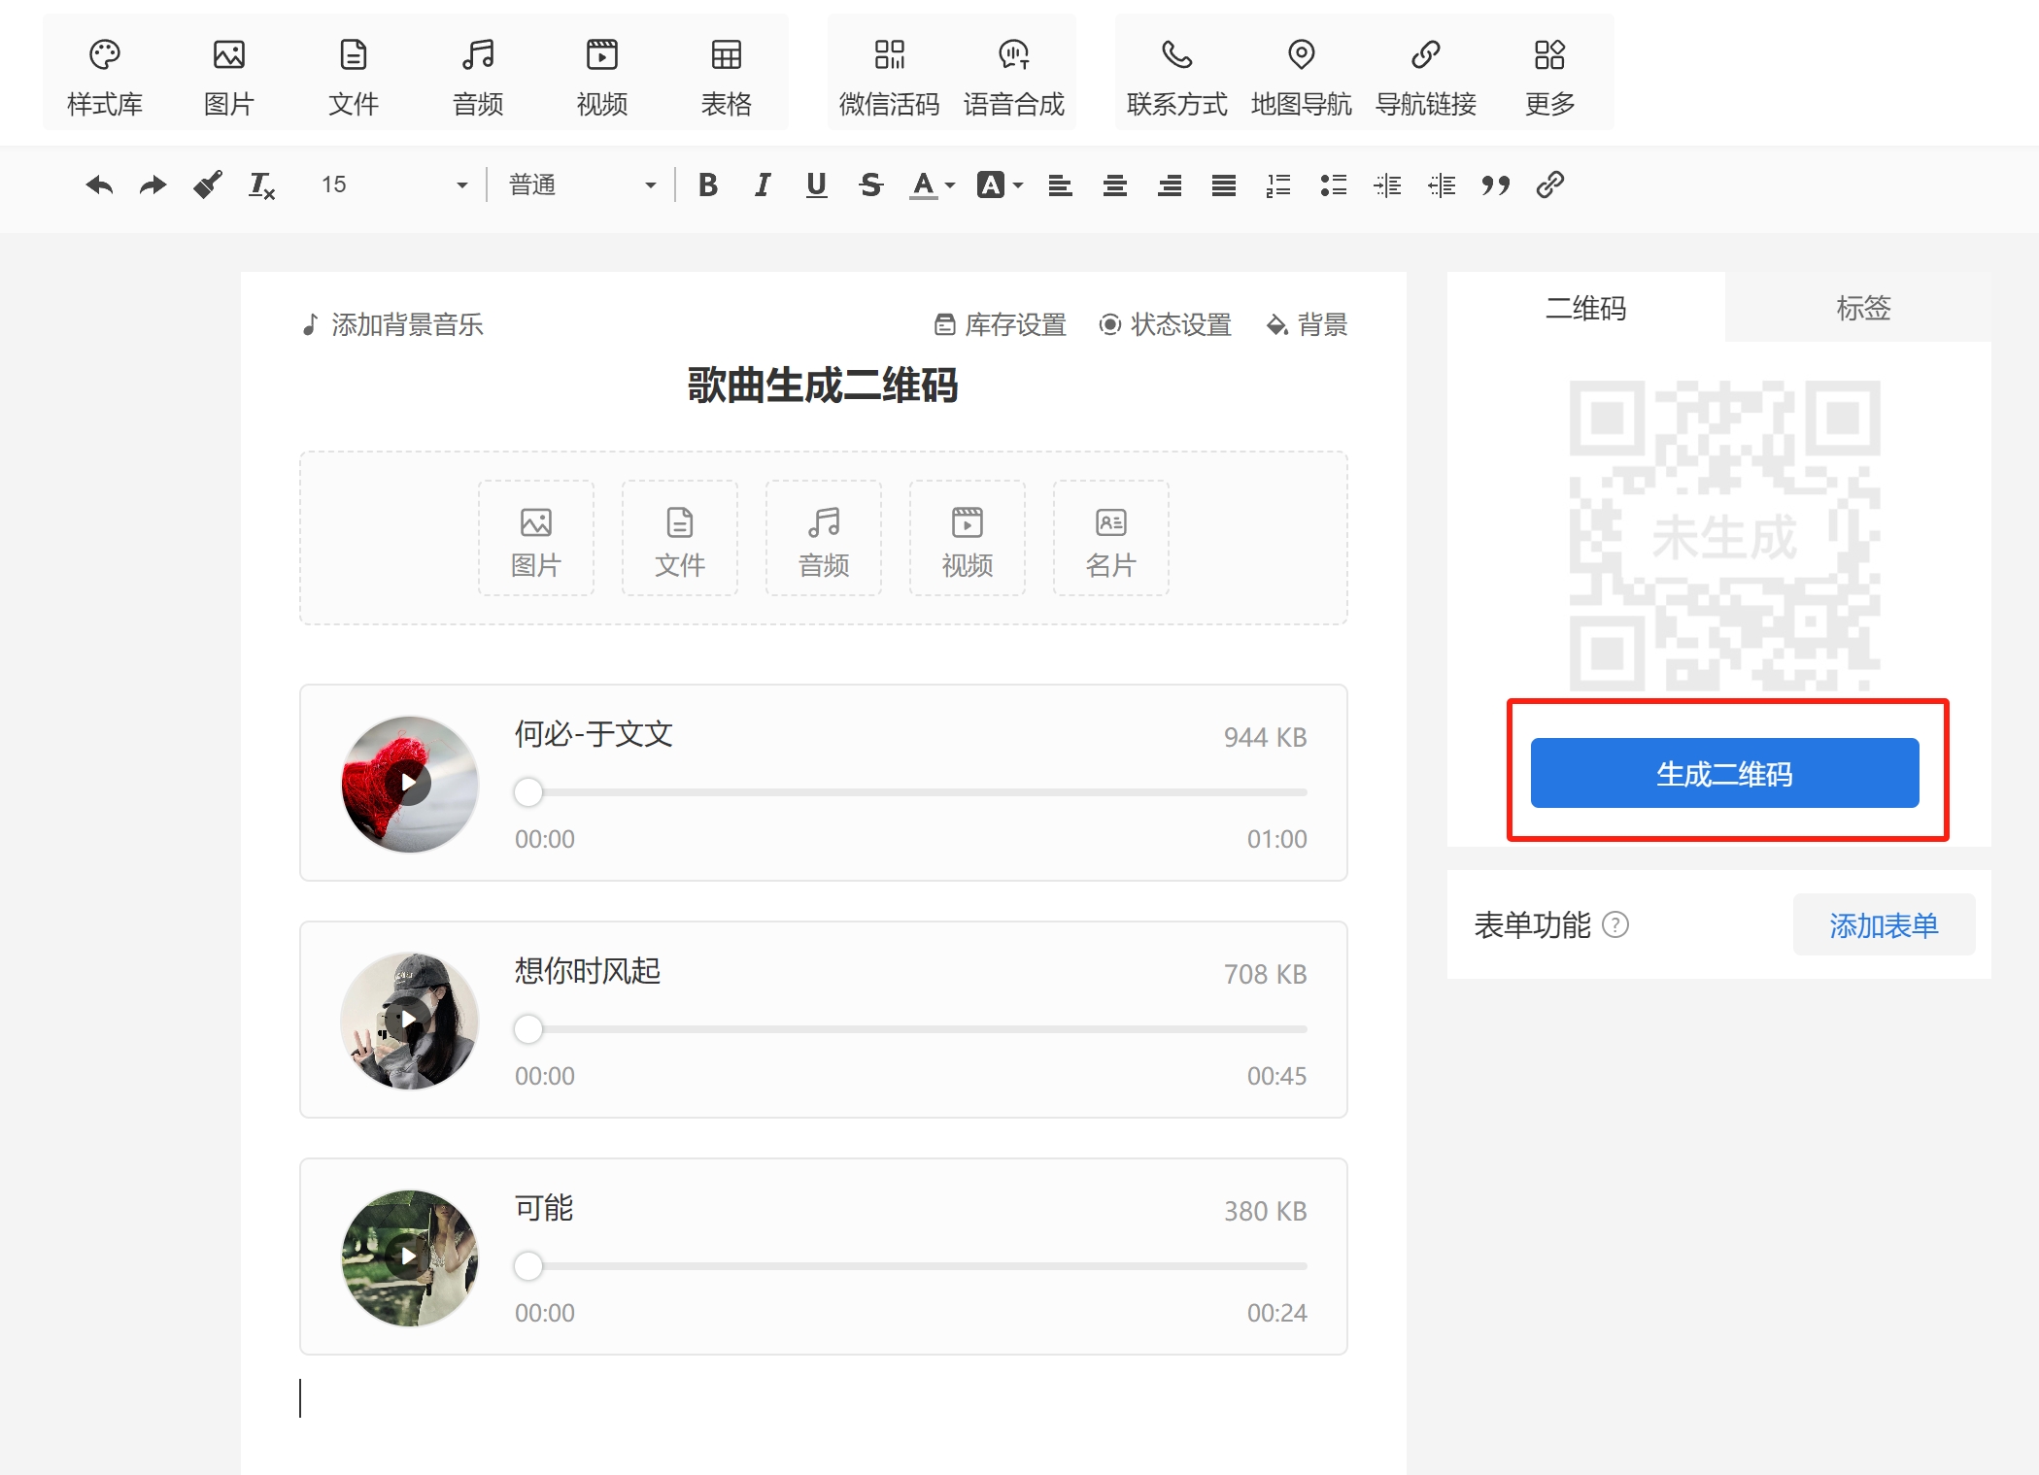This screenshot has height=1475, width=2039.
Task: Click 添加背景音乐 link
Action: click(391, 324)
